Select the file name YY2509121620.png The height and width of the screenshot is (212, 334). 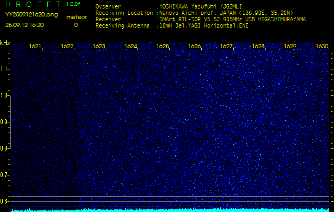(x=31, y=15)
